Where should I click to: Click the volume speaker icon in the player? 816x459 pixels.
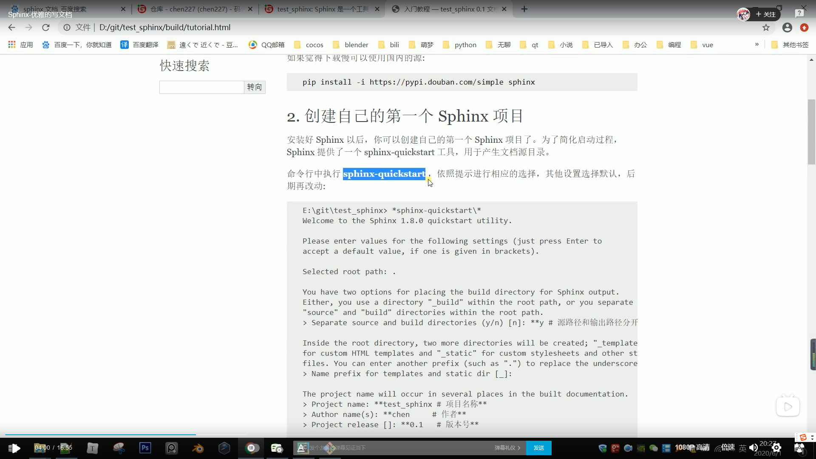[753, 448]
